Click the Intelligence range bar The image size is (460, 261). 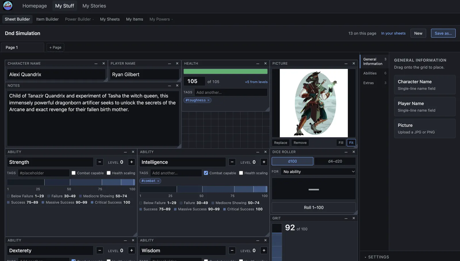(x=204, y=189)
